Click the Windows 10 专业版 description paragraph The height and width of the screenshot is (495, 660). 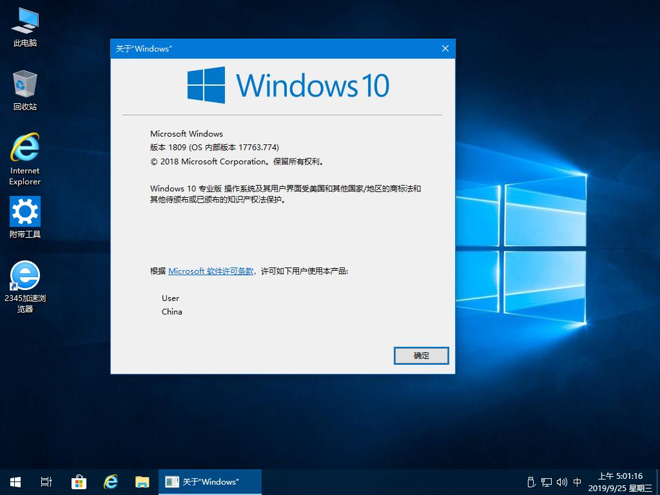pos(286,194)
